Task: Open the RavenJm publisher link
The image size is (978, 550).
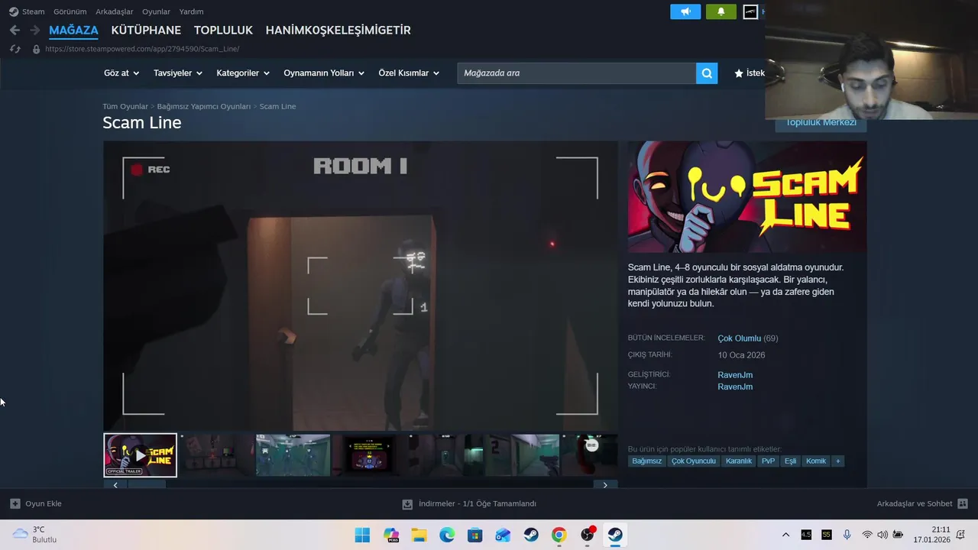Action: click(735, 387)
